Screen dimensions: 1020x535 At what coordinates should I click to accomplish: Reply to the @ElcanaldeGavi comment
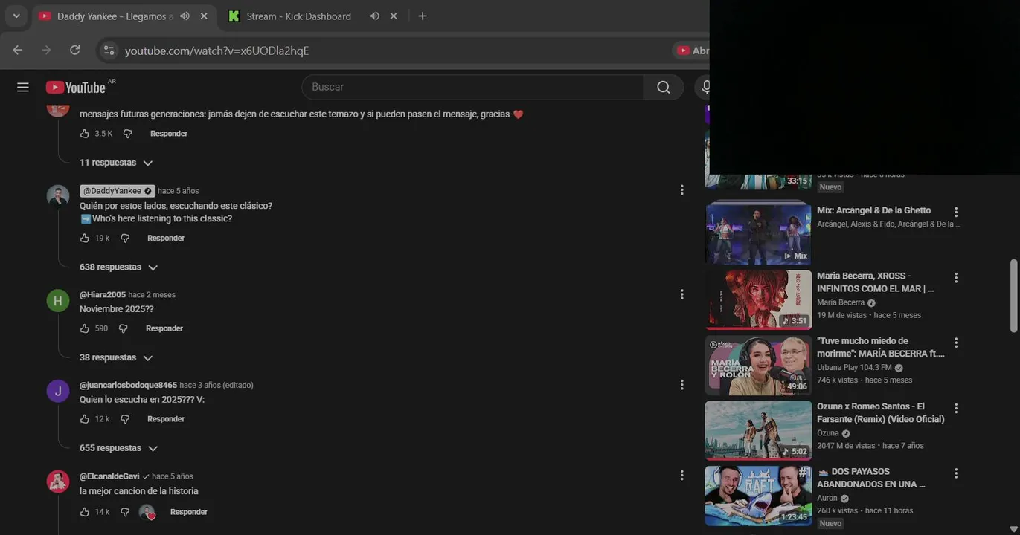(189, 512)
